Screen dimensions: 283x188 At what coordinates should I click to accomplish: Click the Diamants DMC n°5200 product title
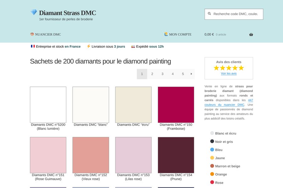[48, 127]
